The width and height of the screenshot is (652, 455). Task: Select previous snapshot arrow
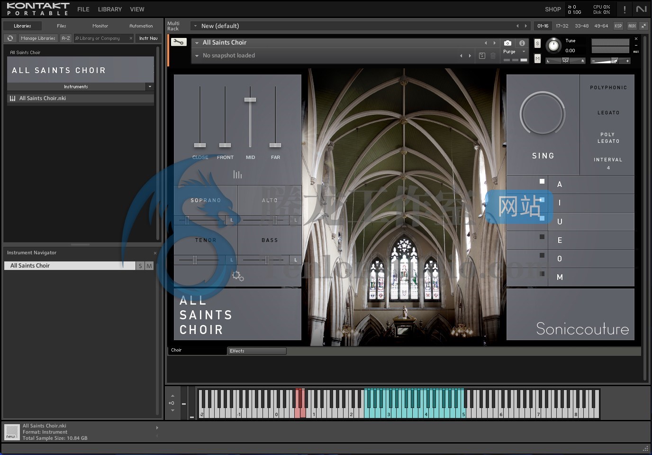461,56
